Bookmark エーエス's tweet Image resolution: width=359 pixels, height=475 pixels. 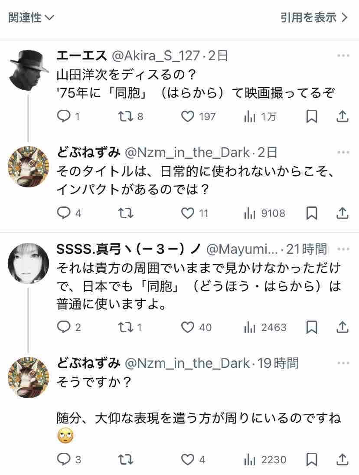coord(311,116)
